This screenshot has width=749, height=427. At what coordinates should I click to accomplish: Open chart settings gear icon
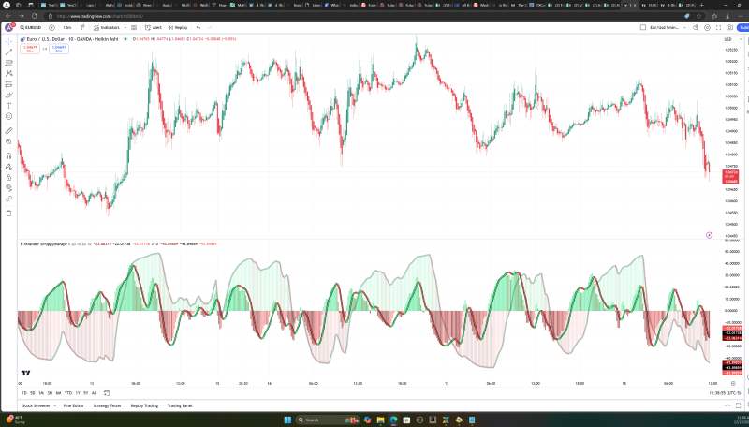coord(708,28)
